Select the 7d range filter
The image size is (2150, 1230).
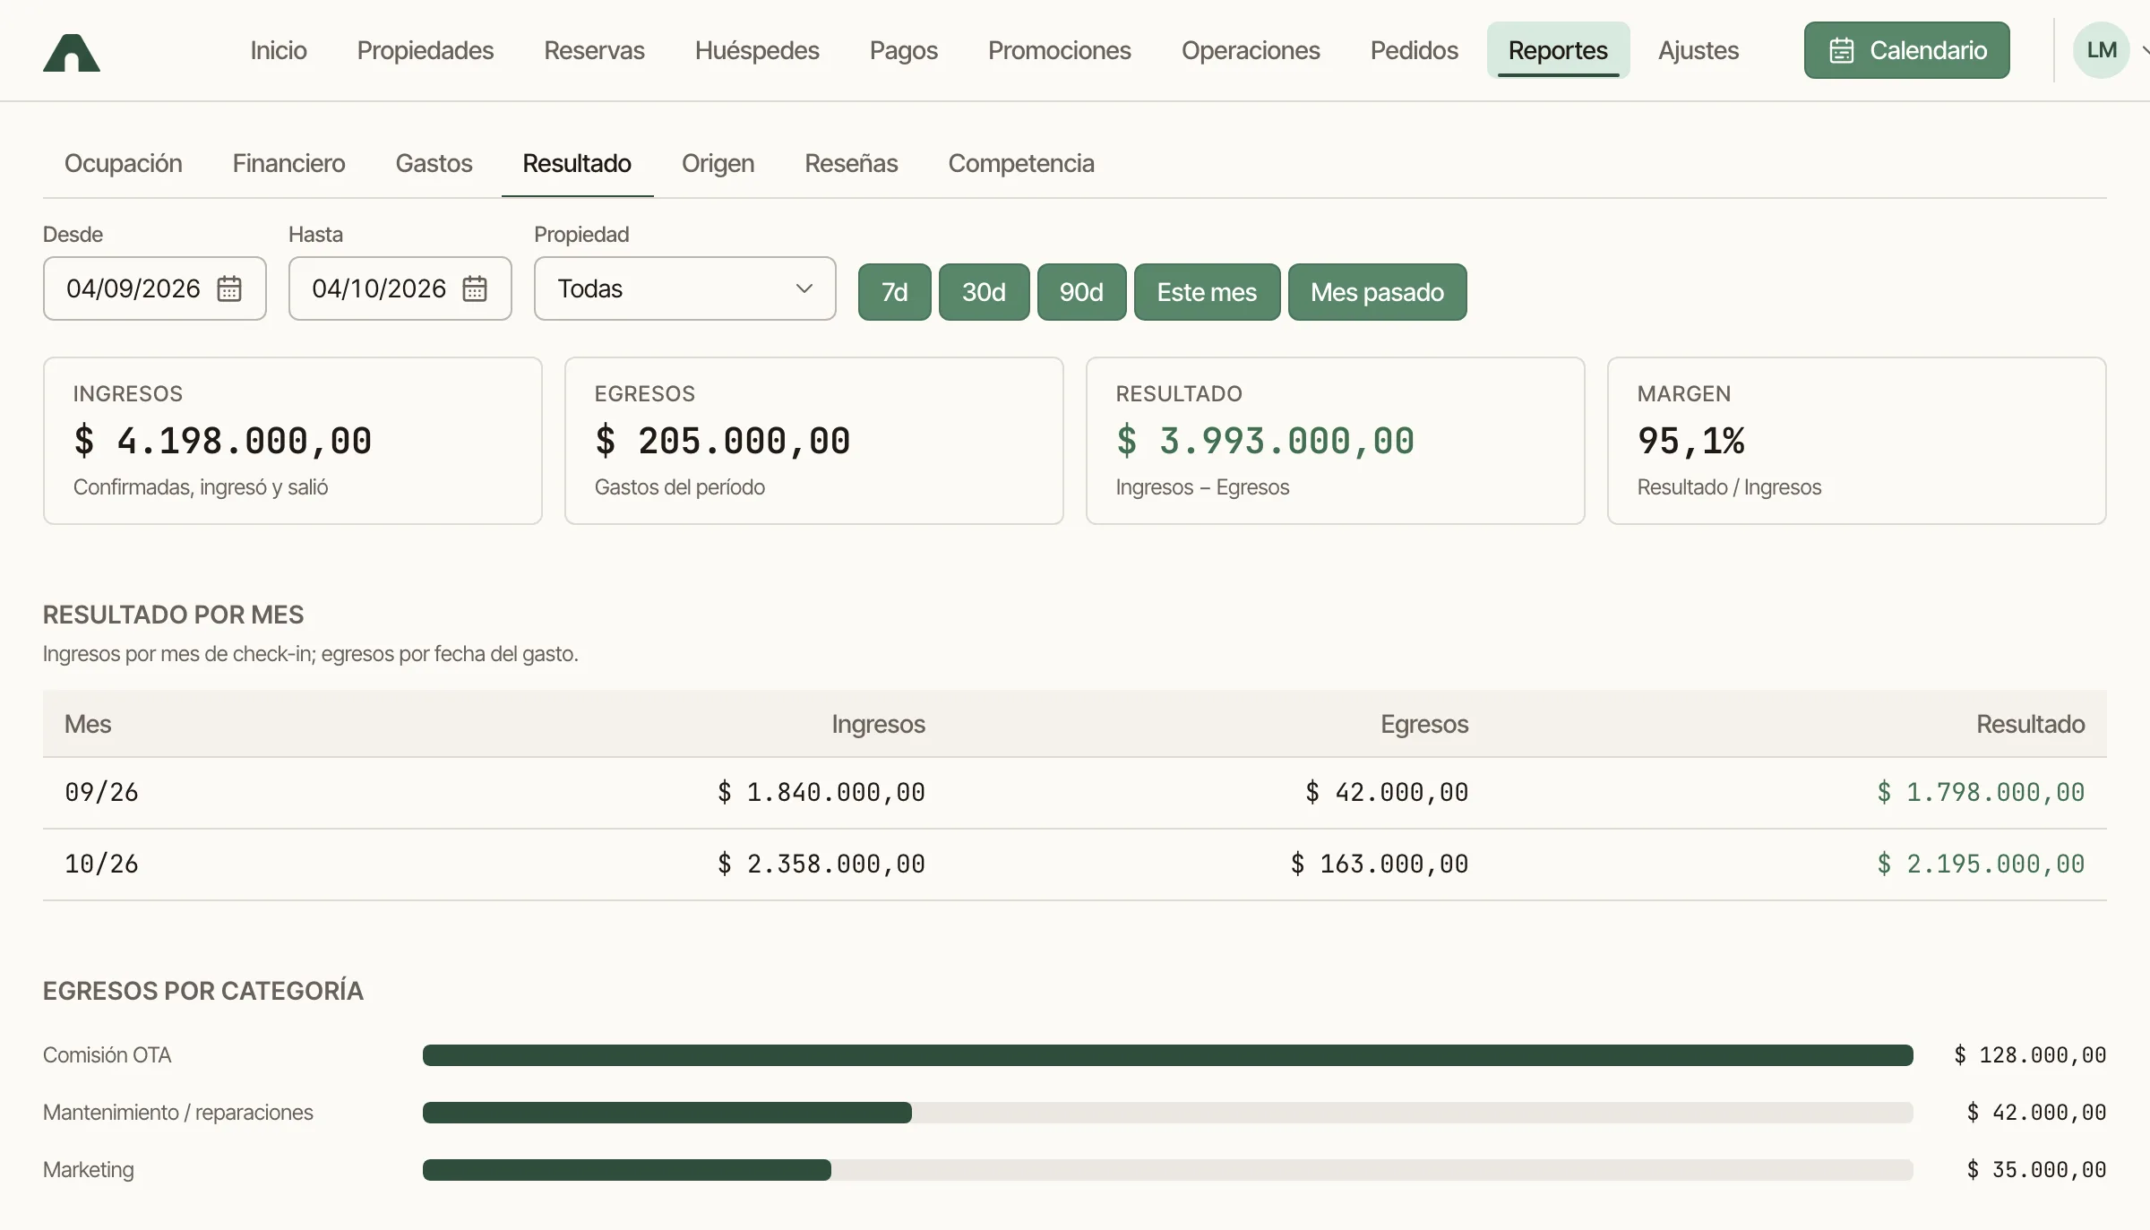coord(895,292)
